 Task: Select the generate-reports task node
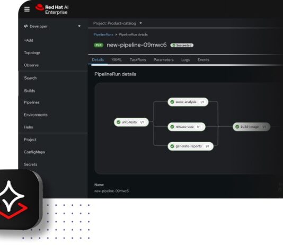[x=191, y=146]
